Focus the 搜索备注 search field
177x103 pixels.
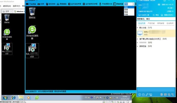(x=156, y=19)
